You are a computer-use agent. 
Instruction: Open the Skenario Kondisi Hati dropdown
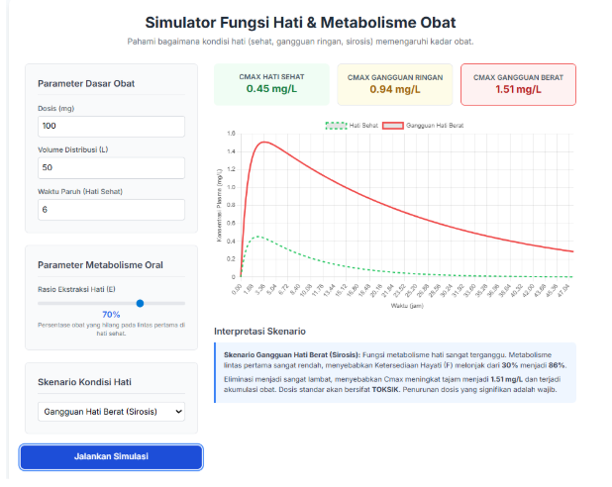tap(111, 412)
